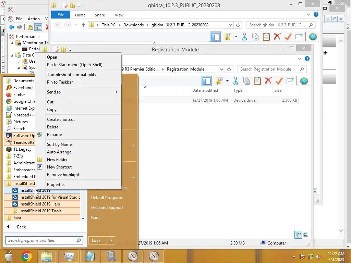Show hidden system tray icons arrow
Viewport: 351px width, 263px height.
pos(294,256)
